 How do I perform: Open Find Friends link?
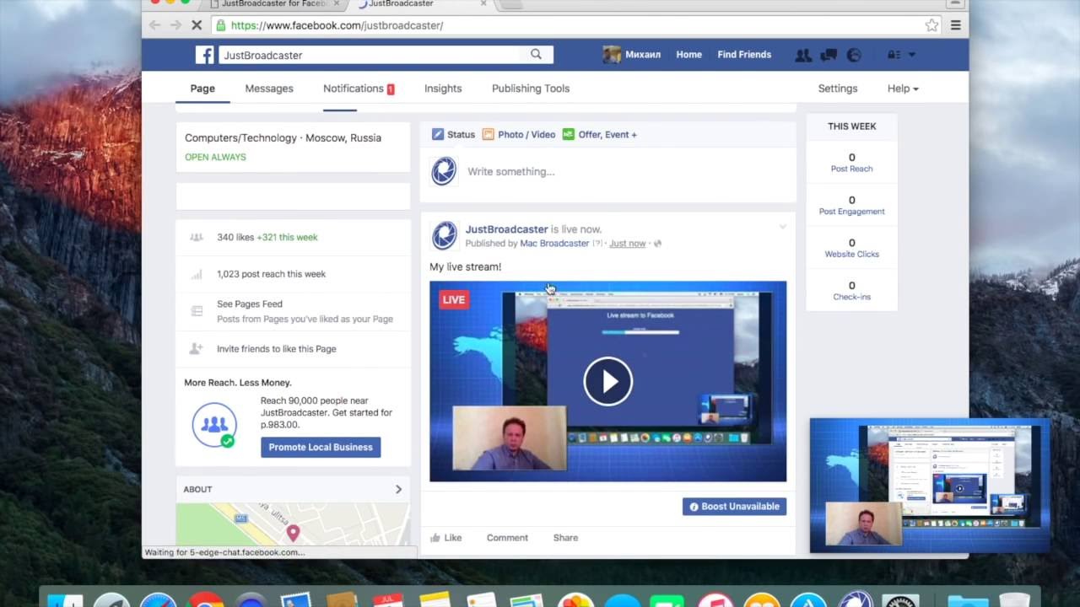click(744, 55)
